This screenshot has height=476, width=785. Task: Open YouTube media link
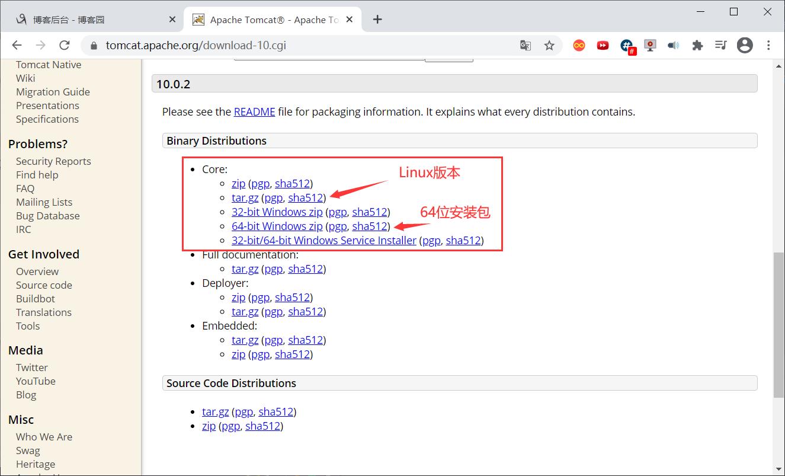tap(36, 381)
